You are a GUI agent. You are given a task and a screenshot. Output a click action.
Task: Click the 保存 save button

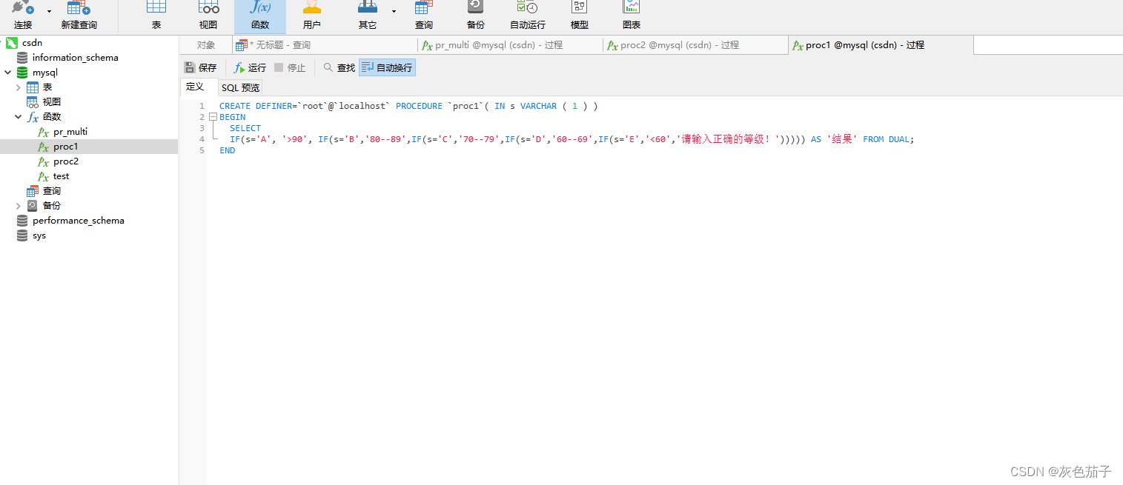[201, 67]
